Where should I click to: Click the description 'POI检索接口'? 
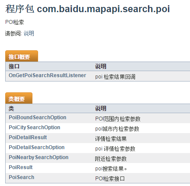[x=110, y=179]
